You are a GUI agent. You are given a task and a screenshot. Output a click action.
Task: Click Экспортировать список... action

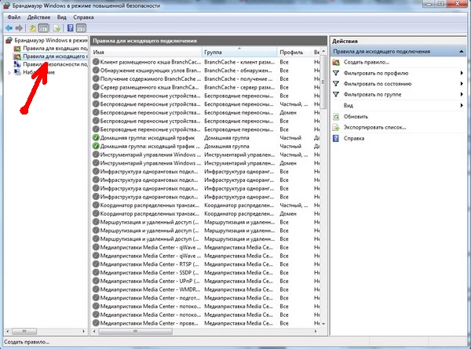[374, 127]
